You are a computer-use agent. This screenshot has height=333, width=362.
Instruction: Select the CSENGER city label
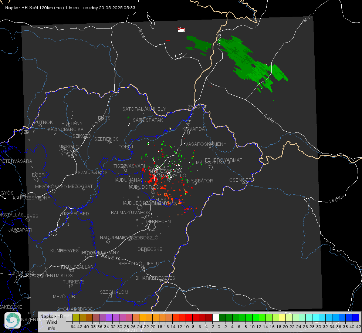pos(240,180)
